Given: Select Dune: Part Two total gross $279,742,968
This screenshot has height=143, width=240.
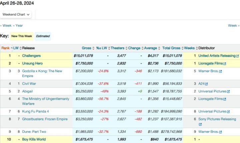Looking at the screenshot, I should click(171, 132).
